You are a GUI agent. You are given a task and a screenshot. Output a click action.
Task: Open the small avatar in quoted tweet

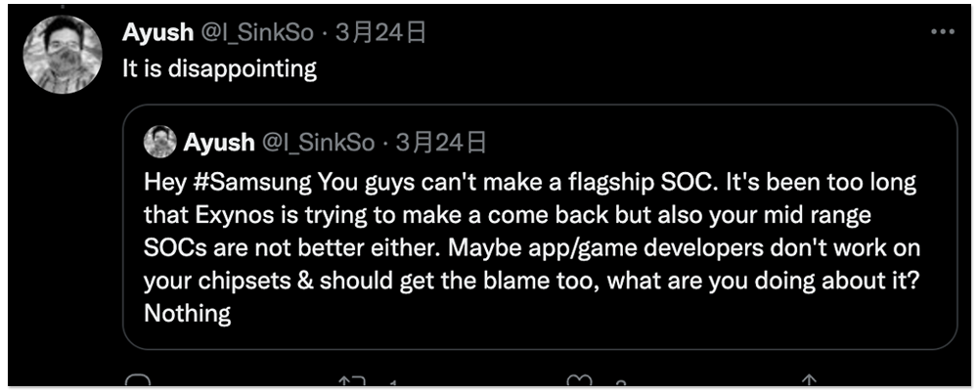[x=159, y=143]
